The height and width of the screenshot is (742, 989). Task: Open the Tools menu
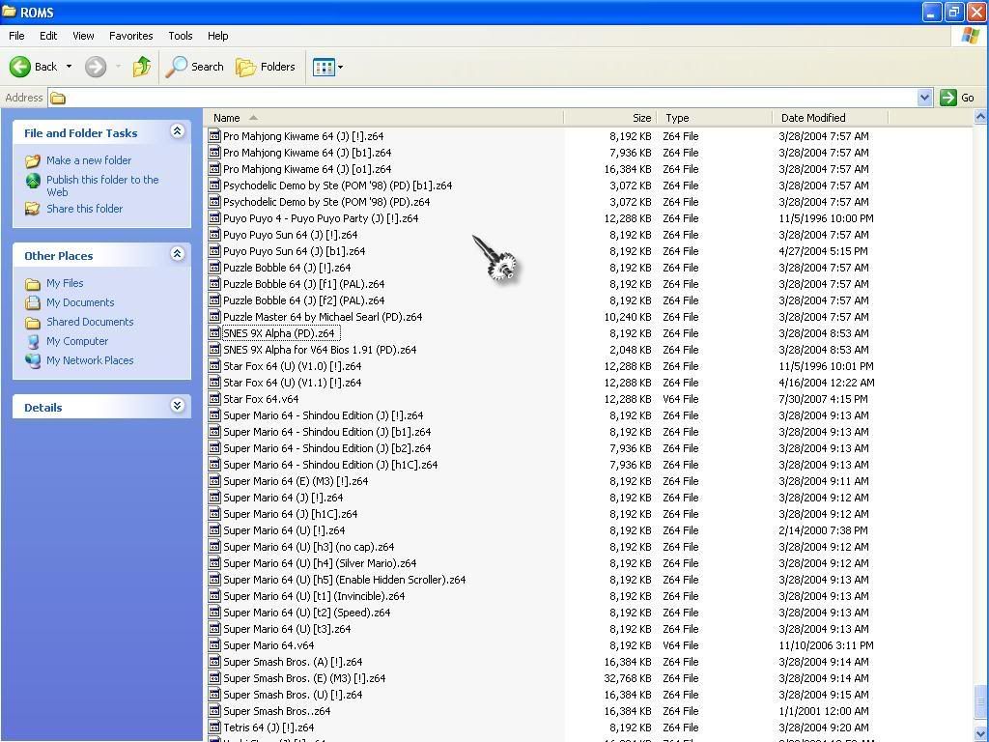[x=181, y=36]
